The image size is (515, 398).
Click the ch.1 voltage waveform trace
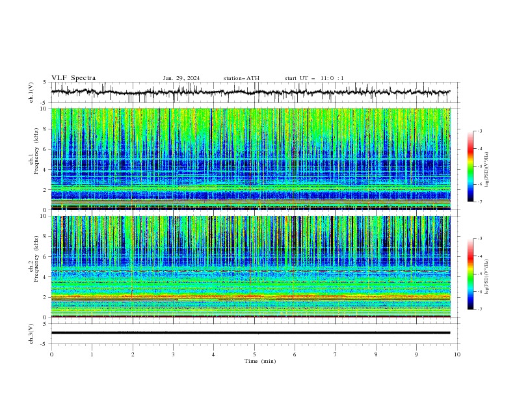[x=250, y=92]
